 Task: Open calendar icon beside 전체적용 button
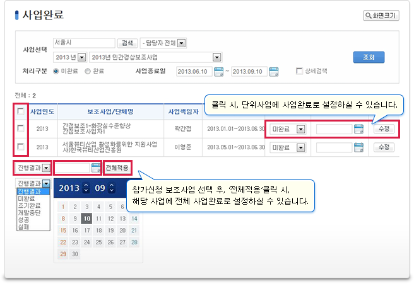pyautogui.click(x=96, y=168)
